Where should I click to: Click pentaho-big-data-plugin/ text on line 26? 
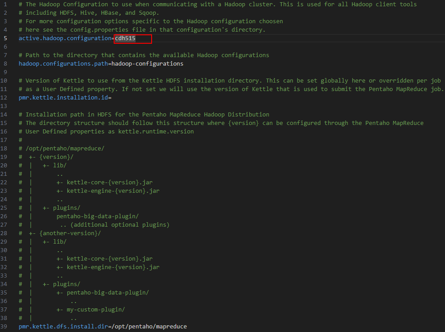[97, 216]
